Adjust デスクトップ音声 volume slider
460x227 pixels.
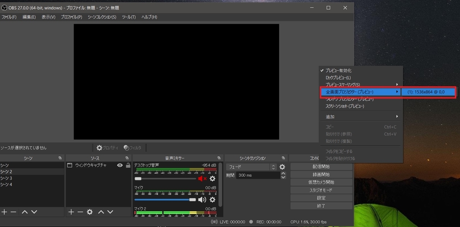point(165,179)
